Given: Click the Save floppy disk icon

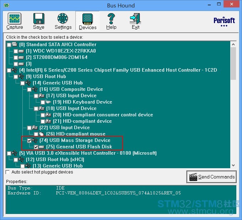Looking at the screenshot, I should (39, 19).
